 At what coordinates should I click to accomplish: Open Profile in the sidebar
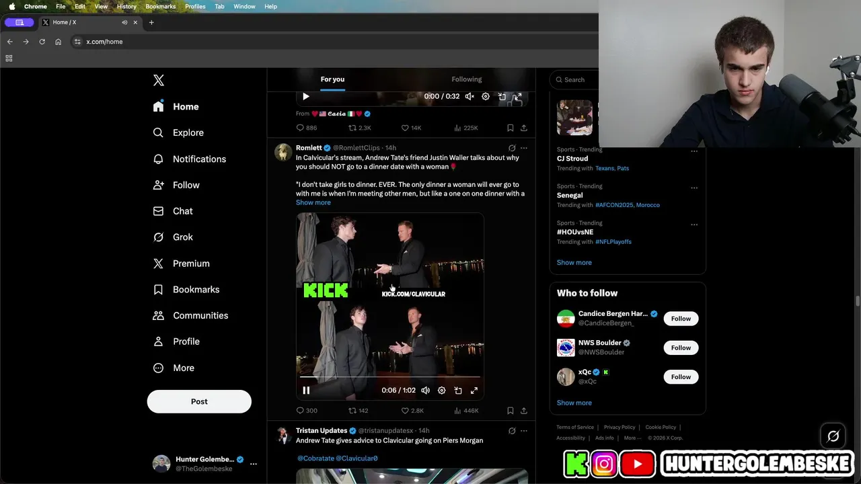[x=176, y=341]
